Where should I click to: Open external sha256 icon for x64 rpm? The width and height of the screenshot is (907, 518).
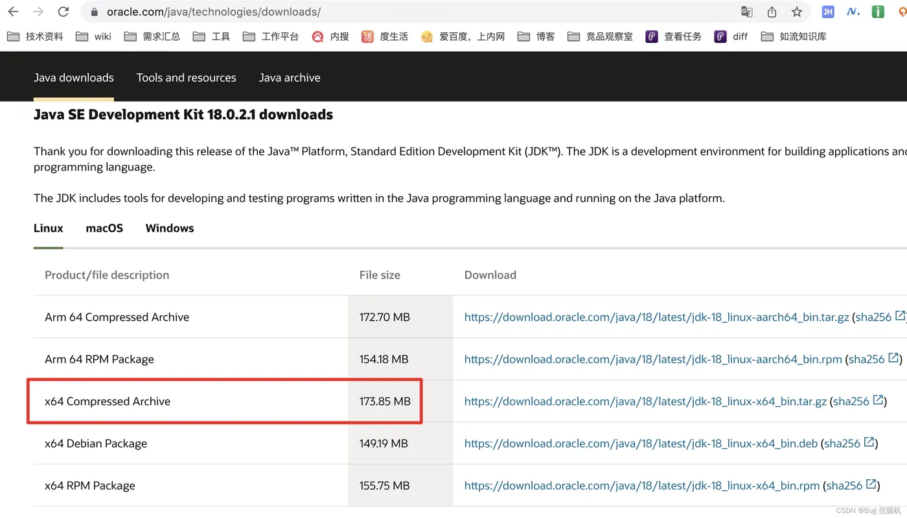tap(871, 484)
